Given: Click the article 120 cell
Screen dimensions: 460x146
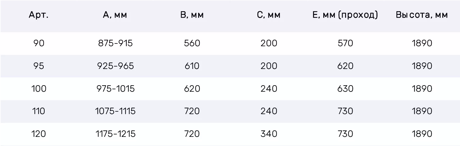Looking at the screenshot, I should [39, 134].
